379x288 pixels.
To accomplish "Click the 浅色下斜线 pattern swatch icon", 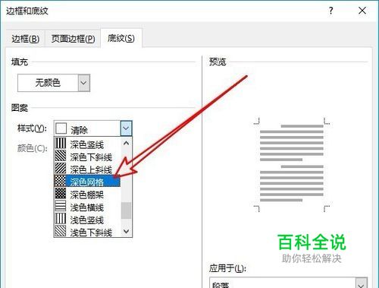I will click(61, 231).
